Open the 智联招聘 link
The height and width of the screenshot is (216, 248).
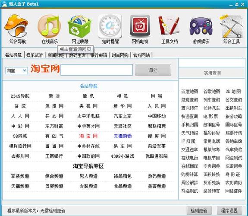[x=157, y=126]
